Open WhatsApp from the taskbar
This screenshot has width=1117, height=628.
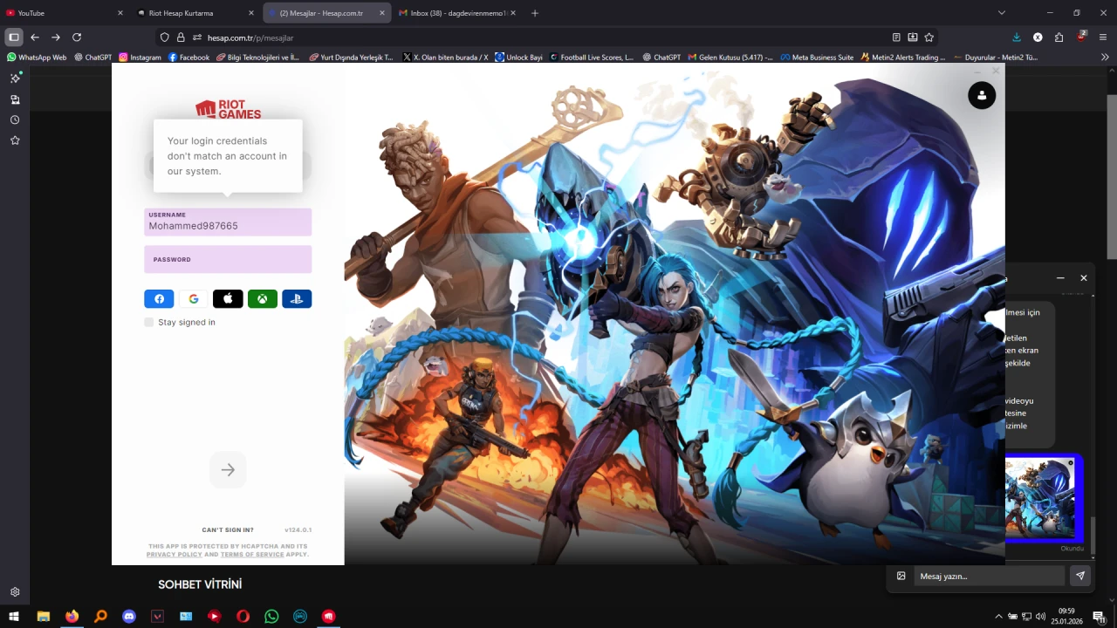coord(271,616)
